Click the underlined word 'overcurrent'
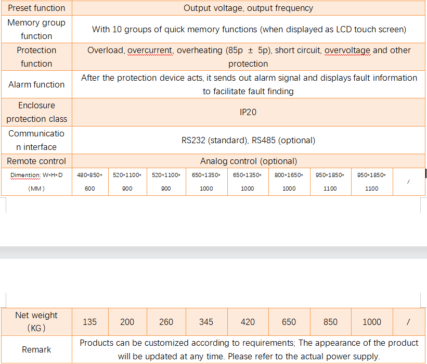Image resolution: width=427 pixels, height=364 pixels. tap(150, 51)
